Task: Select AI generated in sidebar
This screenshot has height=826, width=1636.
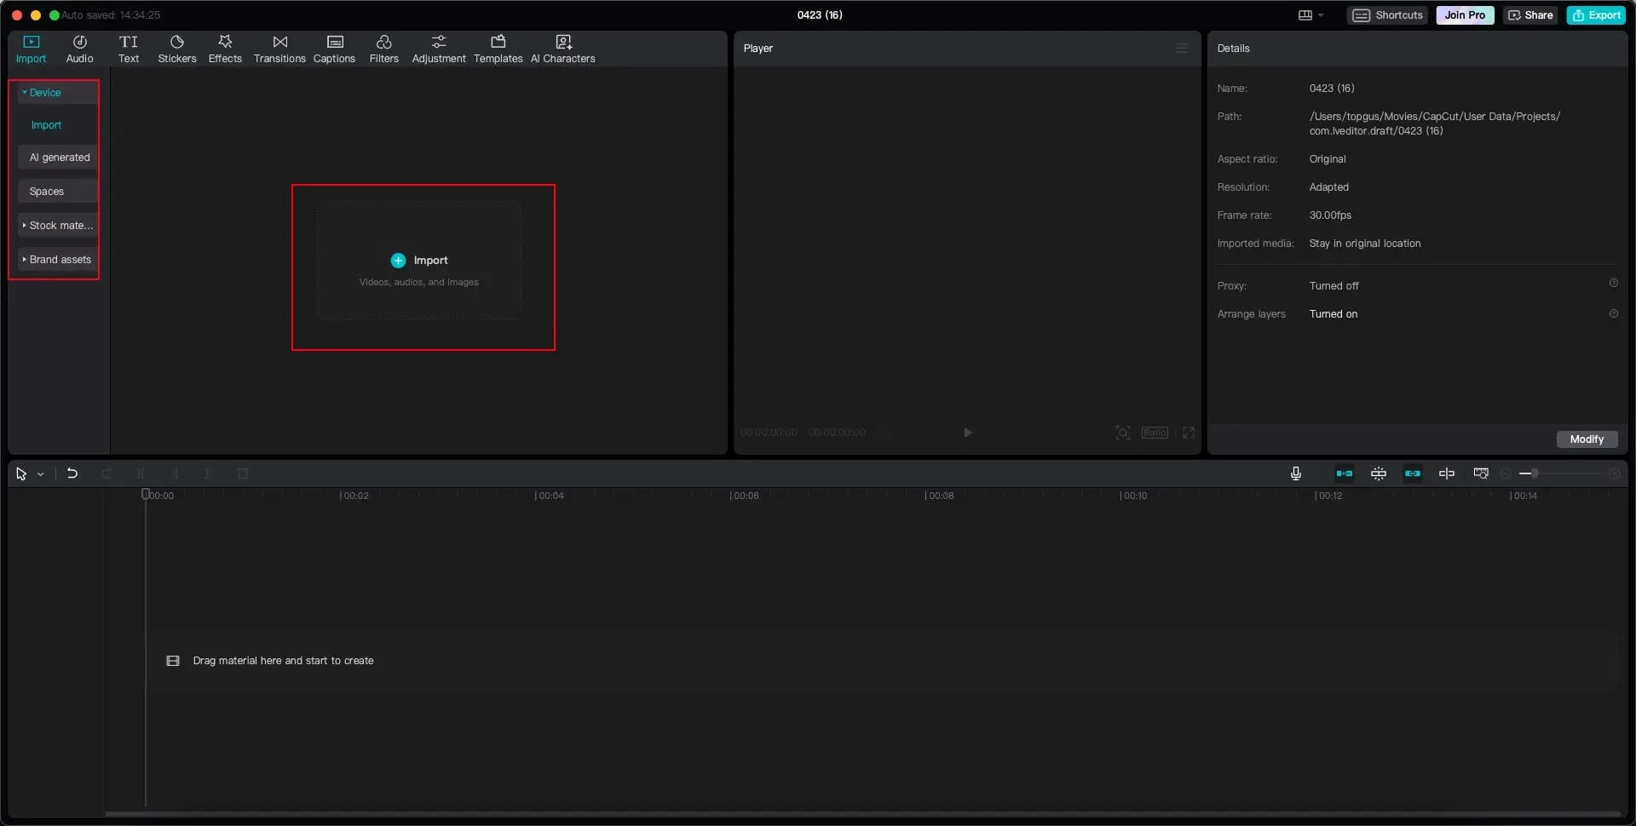Action: [x=56, y=158]
